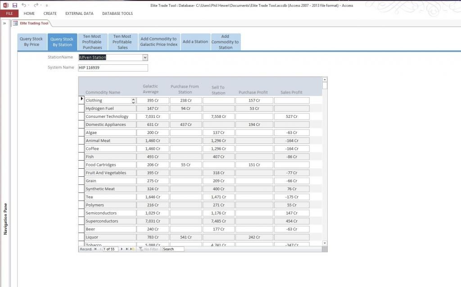Click the 7,558 Cr sell price cell
The width and height of the screenshot is (461, 287).
(218, 117)
